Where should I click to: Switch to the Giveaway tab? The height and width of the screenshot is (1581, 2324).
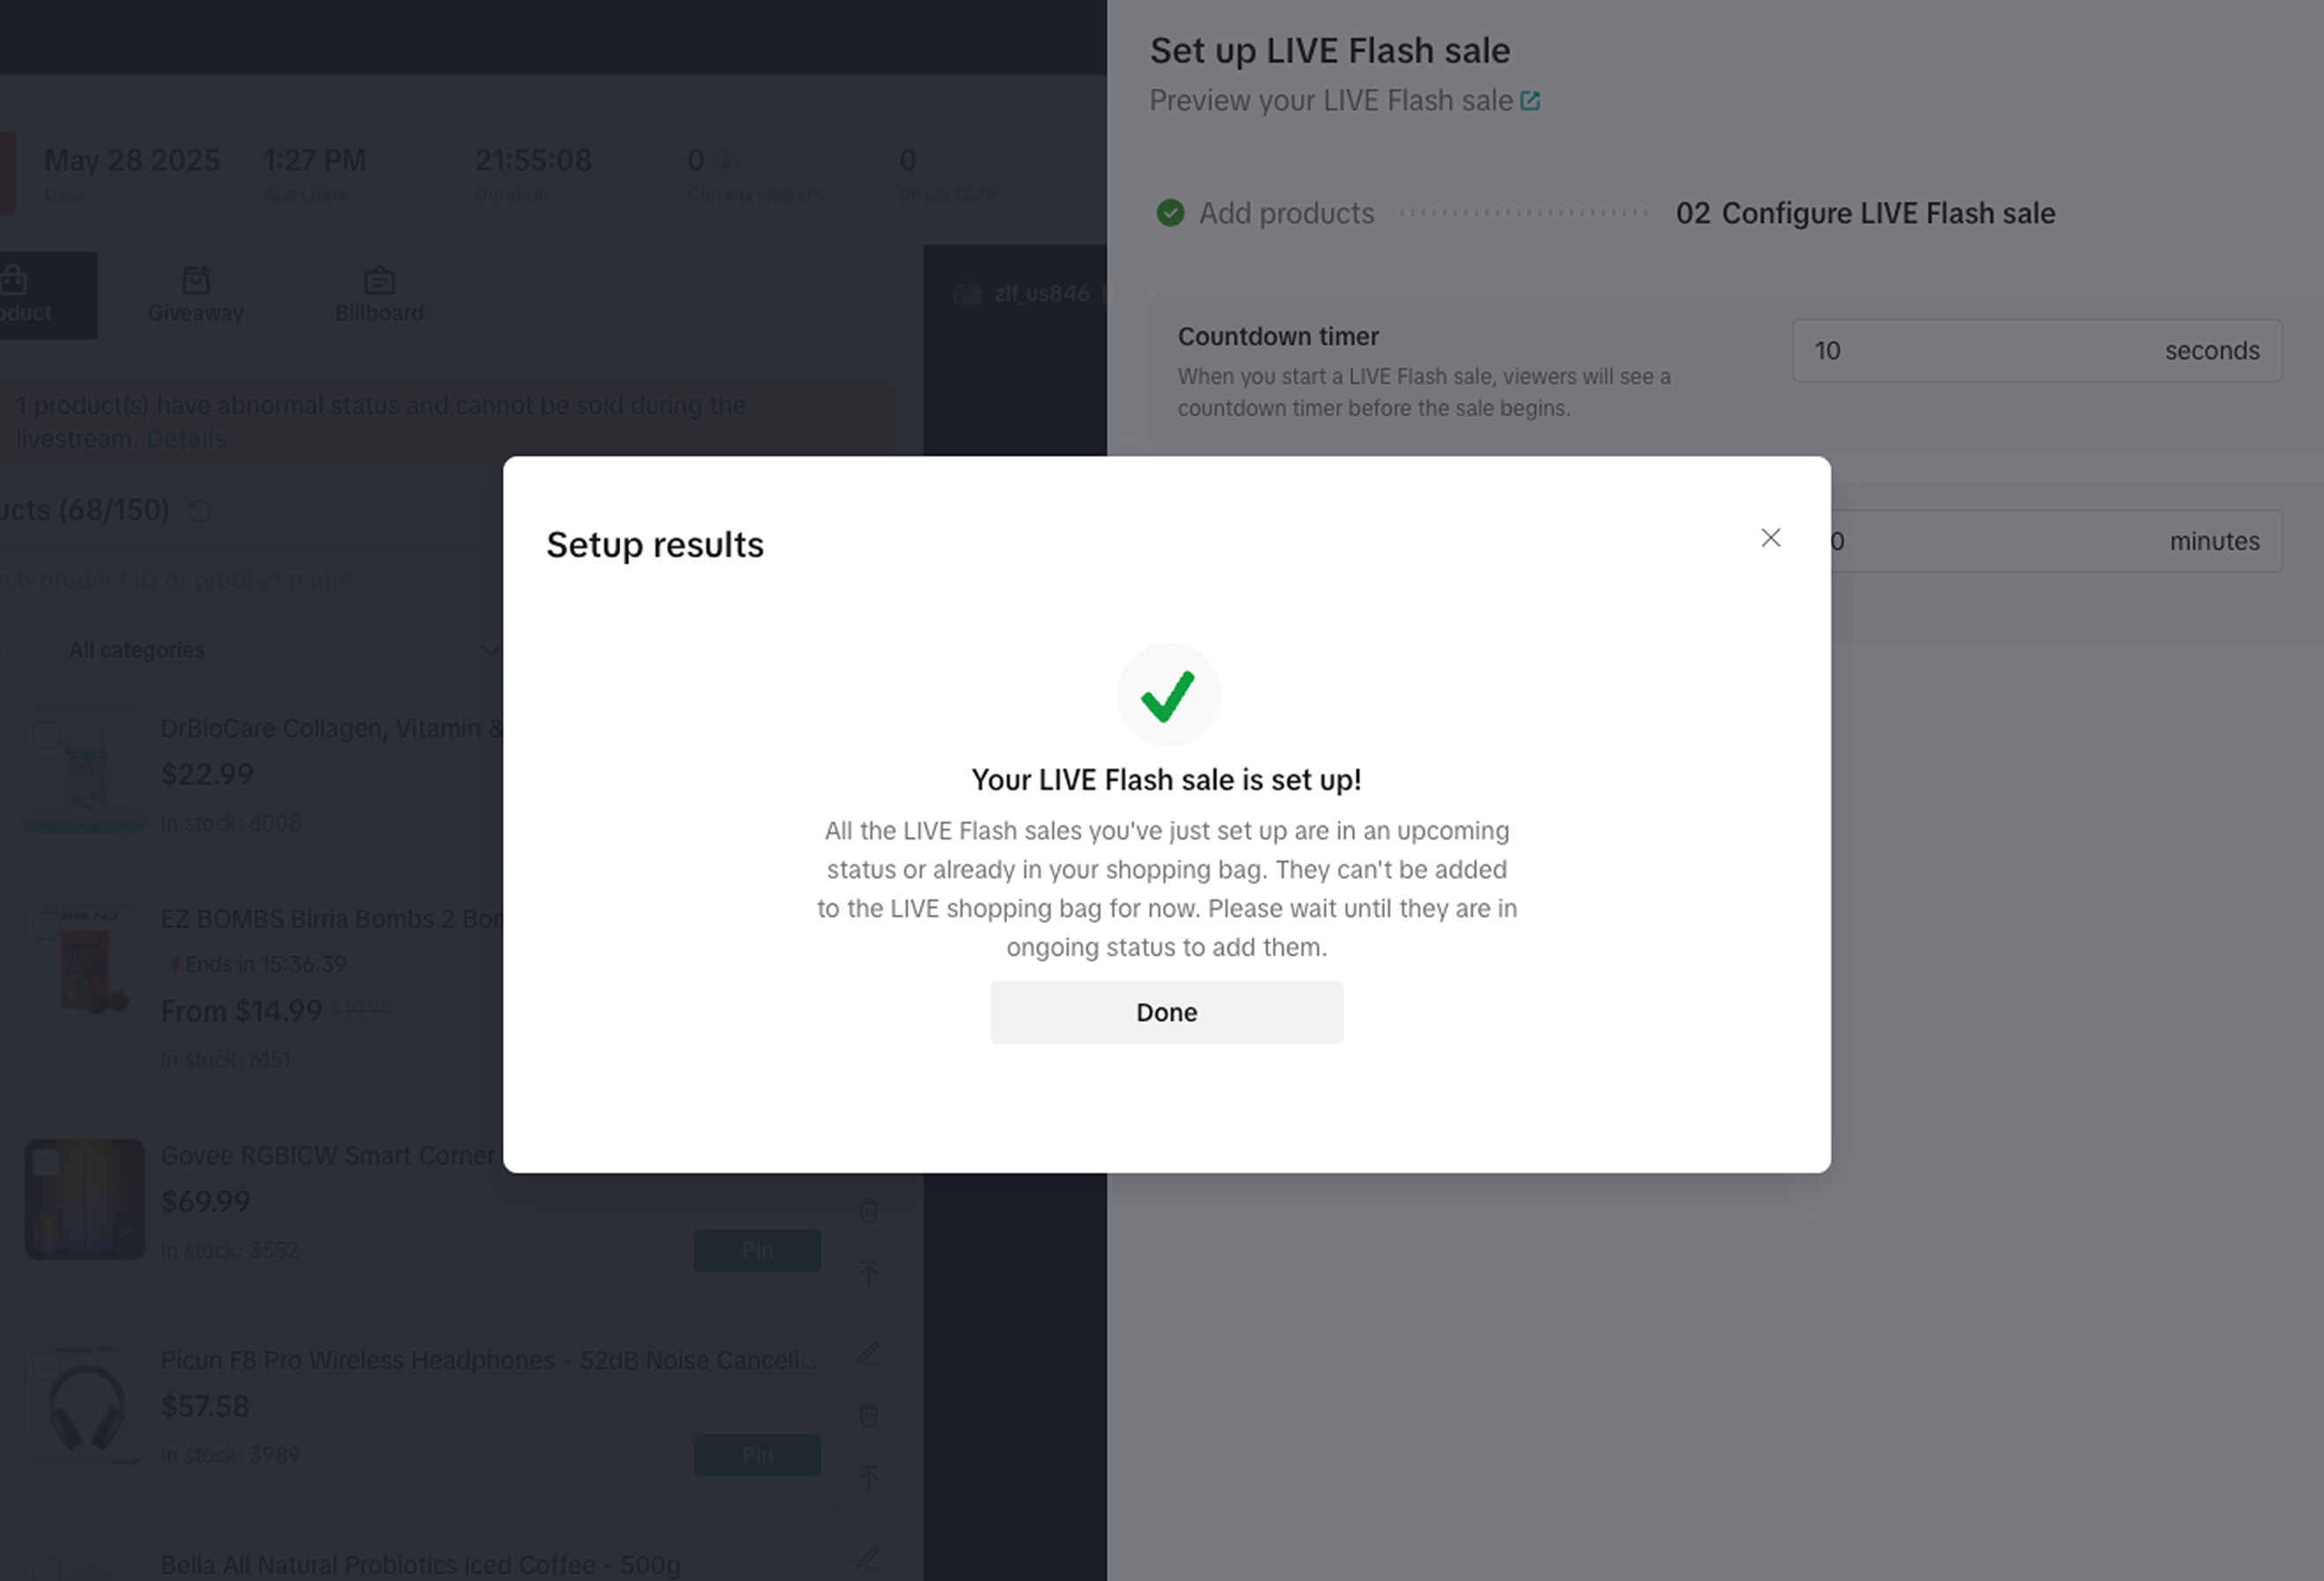[x=196, y=295]
